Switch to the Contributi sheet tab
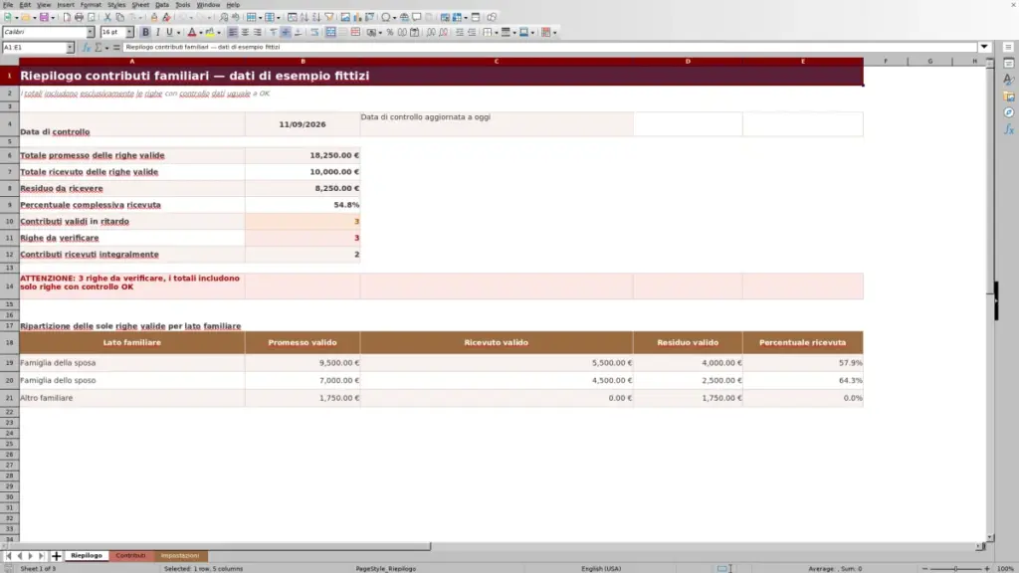Image resolution: width=1019 pixels, height=573 pixels. (130, 555)
